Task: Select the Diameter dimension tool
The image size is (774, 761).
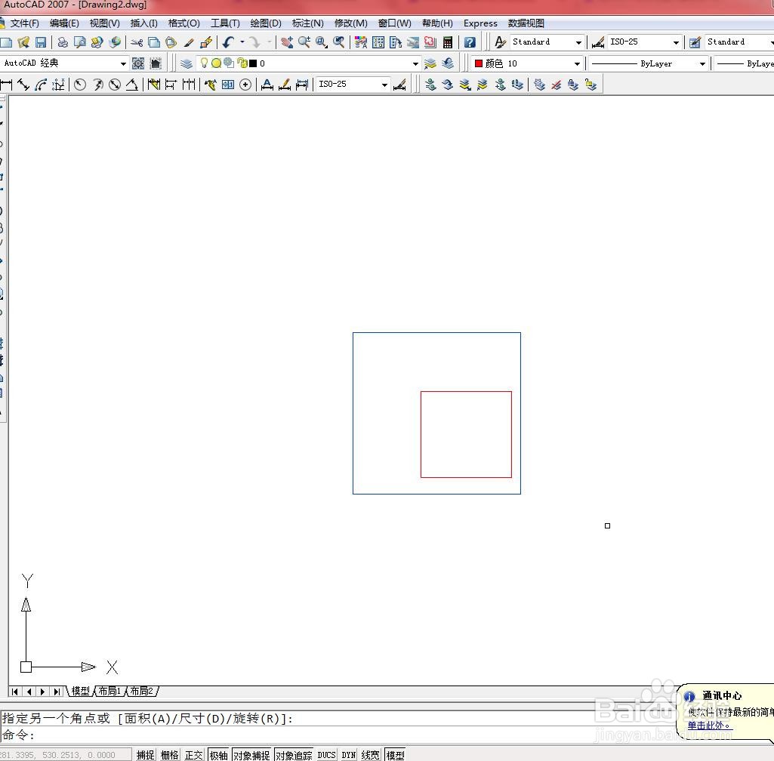Action: point(115,85)
